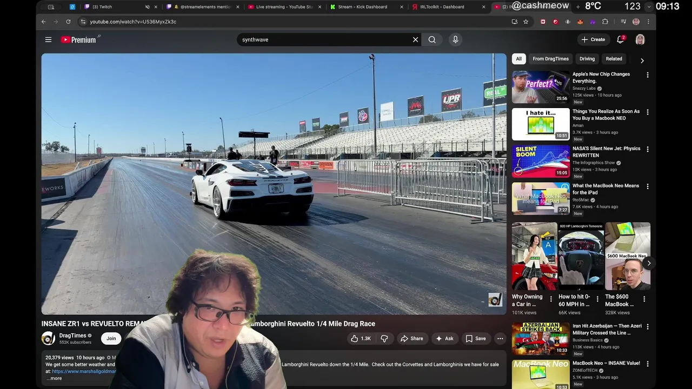
Task: Open options for MacBook Neo INSANE Value video
Action: pyautogui.click(x=648, y=364)
